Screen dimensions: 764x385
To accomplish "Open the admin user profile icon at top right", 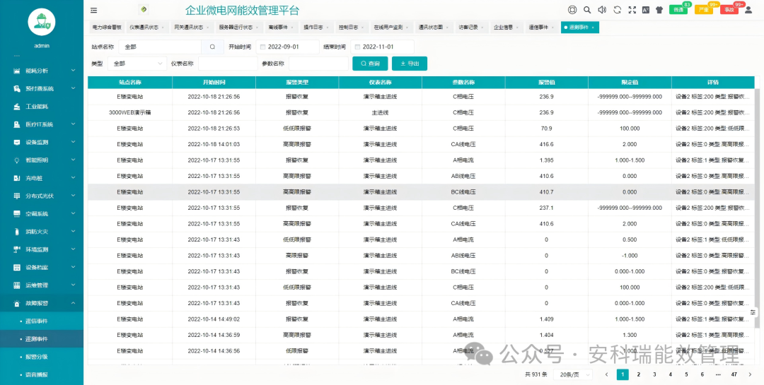I will (748, 10).
